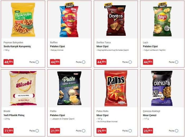Select Paylaş radio for Bizebi rice
This screenshot has width=185, height=137.
coord(37,131)
